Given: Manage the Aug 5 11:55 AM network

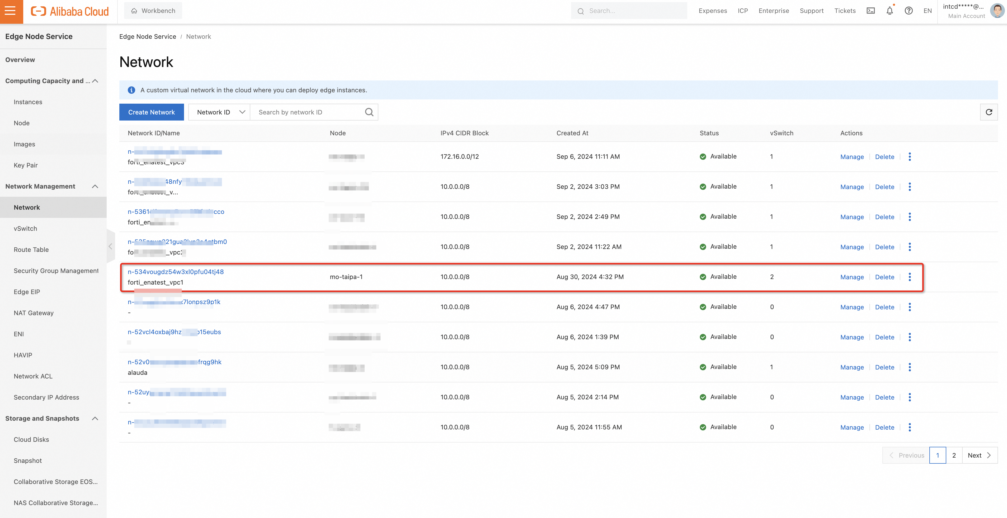Looking at the screenshot, I should [x=852, y=427].
